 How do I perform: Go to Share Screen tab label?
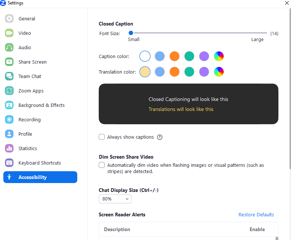pos(33,62)
